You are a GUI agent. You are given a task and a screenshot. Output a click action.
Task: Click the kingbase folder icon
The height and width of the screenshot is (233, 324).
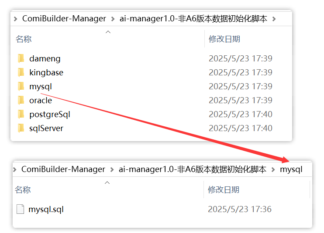click(x=21, y=72)
